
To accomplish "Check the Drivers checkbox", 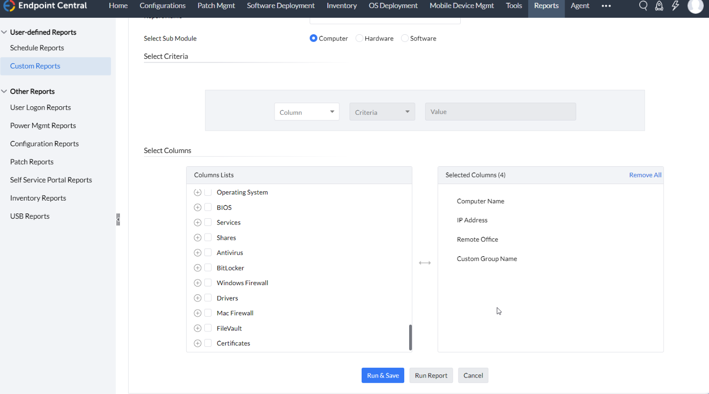I will pyautogui.click(x=208, y=298).
